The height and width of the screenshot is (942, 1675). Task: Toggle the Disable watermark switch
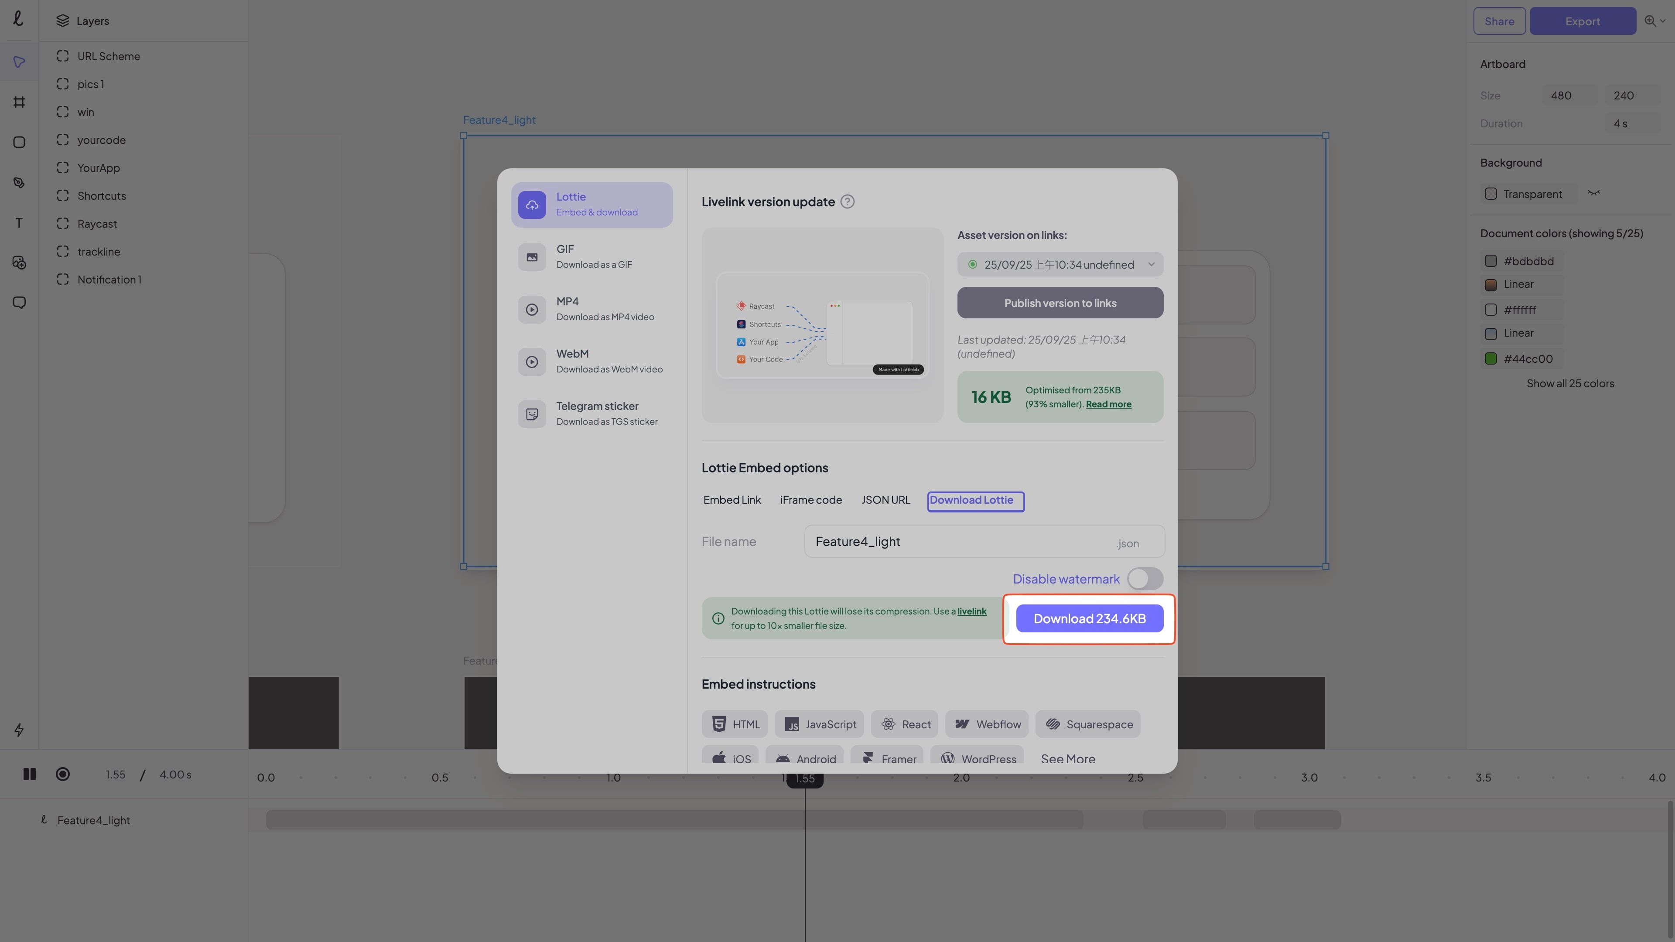[1145, 579]
